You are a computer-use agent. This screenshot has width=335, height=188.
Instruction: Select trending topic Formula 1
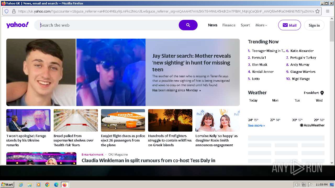point(259,58)
